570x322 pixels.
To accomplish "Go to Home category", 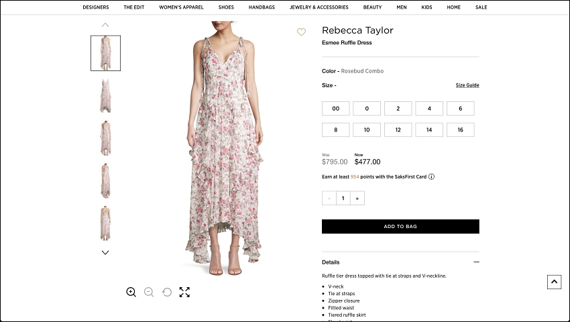I will click(454, 7).
